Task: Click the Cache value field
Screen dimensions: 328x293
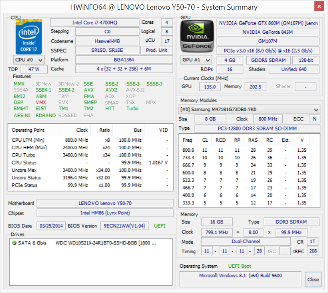Action: point(124,69)
